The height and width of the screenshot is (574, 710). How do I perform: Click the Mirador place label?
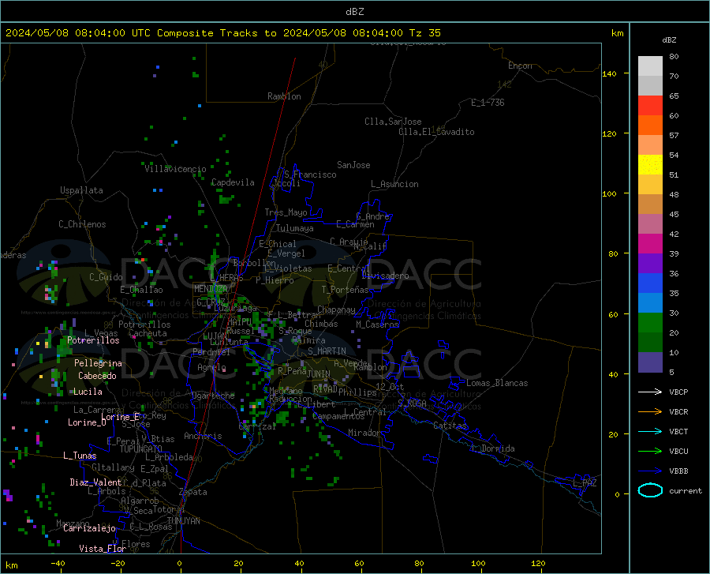[x=364, y=433]
